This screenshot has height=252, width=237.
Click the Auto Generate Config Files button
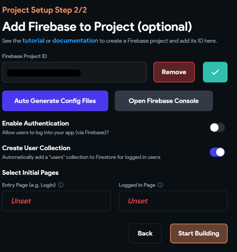pos(55,101)
